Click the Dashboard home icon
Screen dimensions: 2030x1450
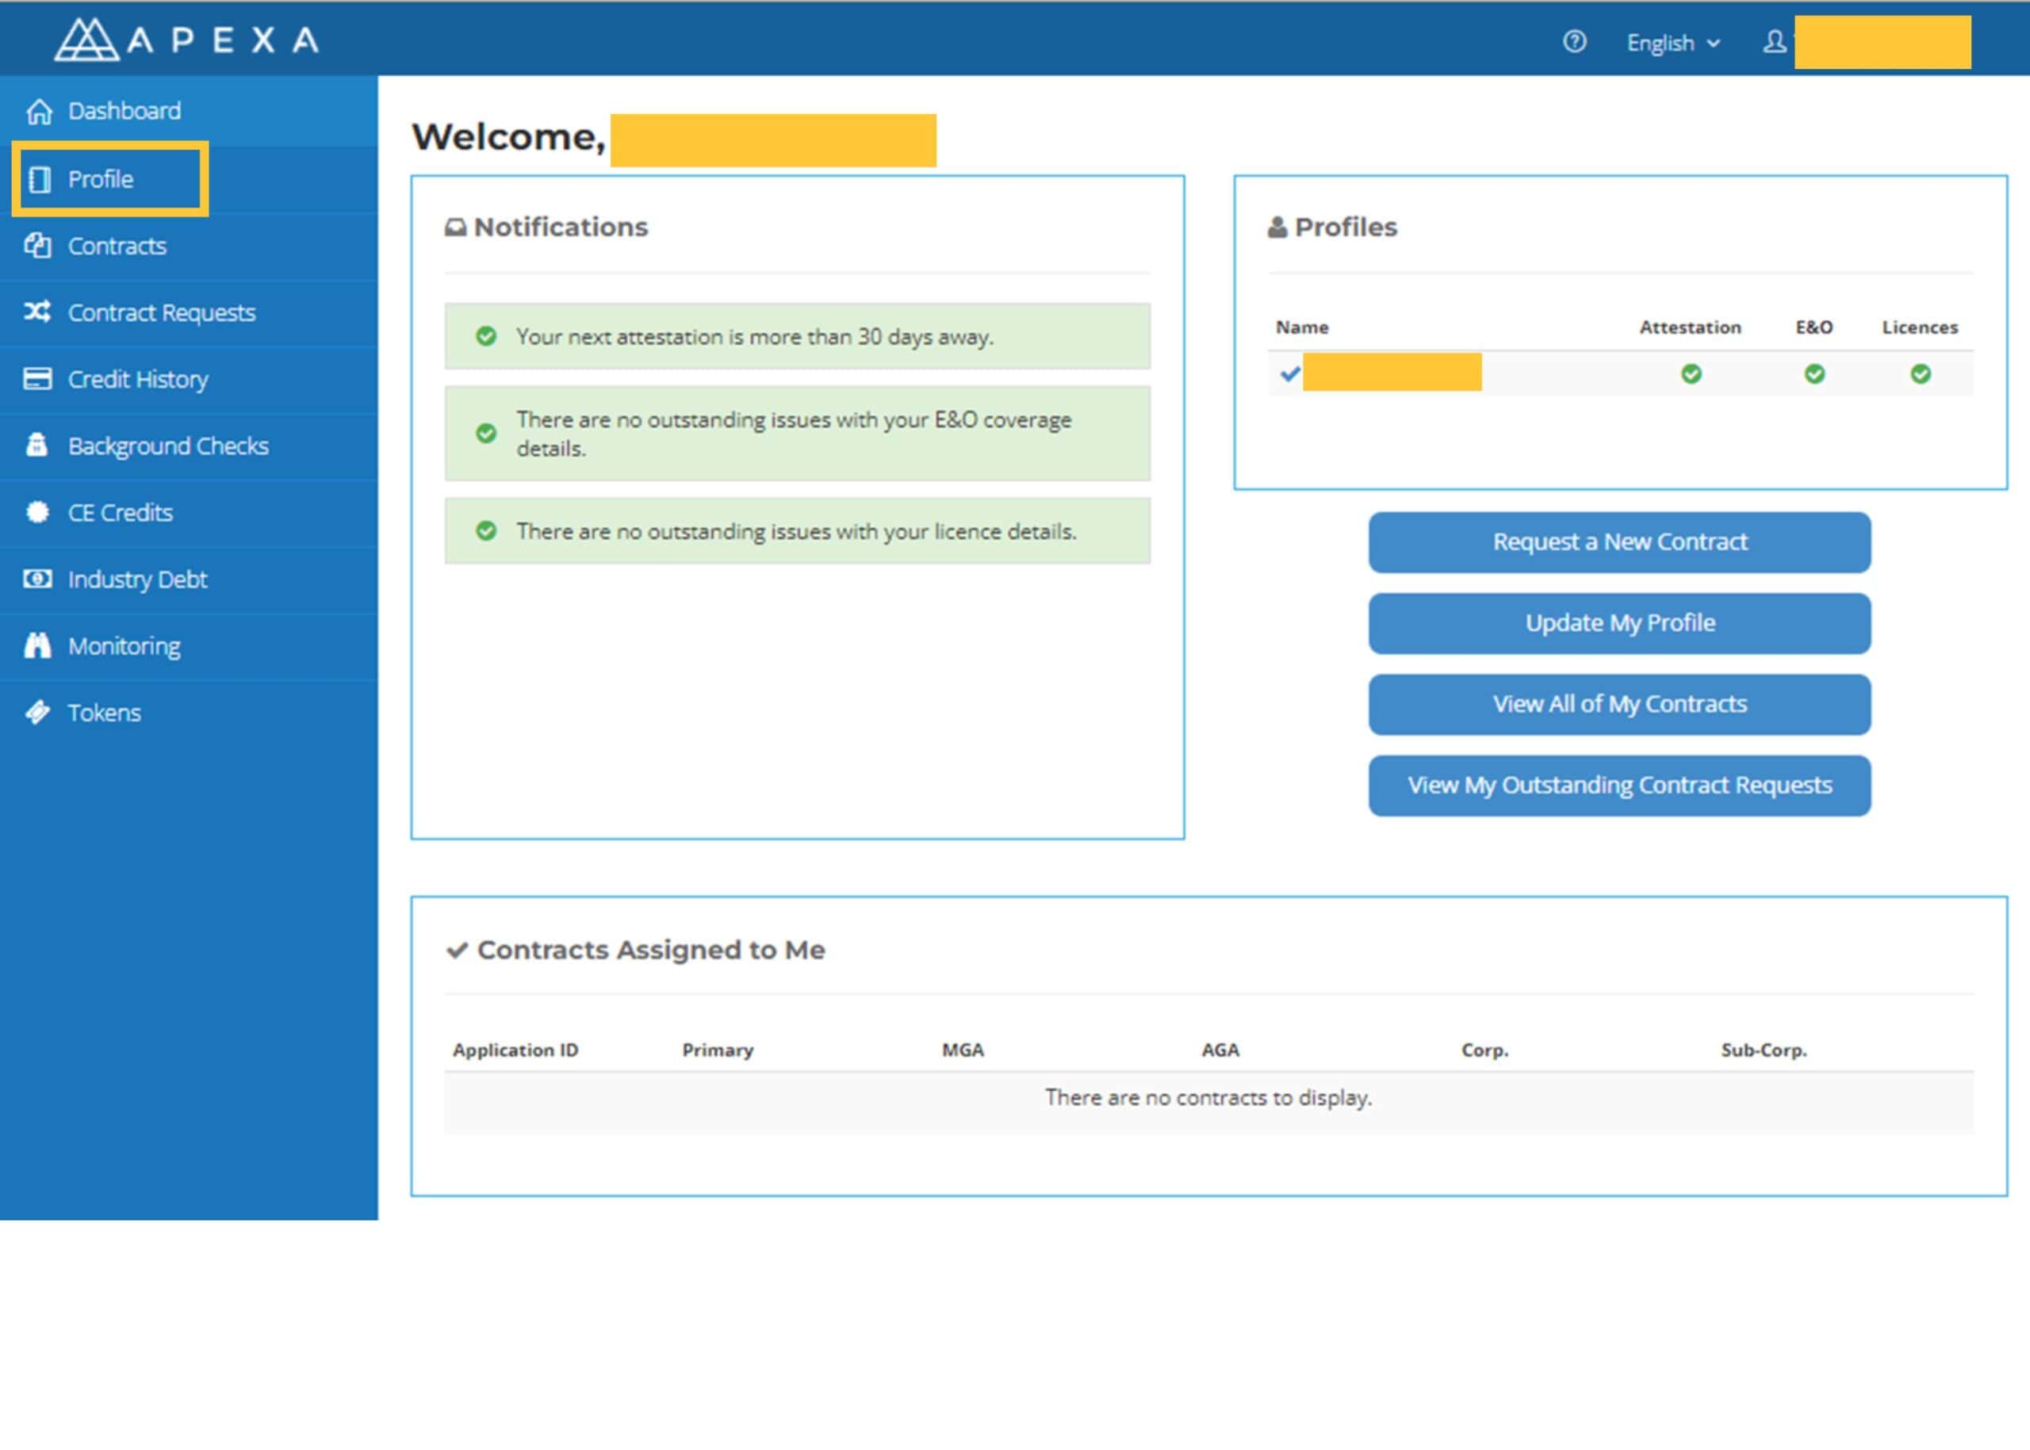click(40, 112)
